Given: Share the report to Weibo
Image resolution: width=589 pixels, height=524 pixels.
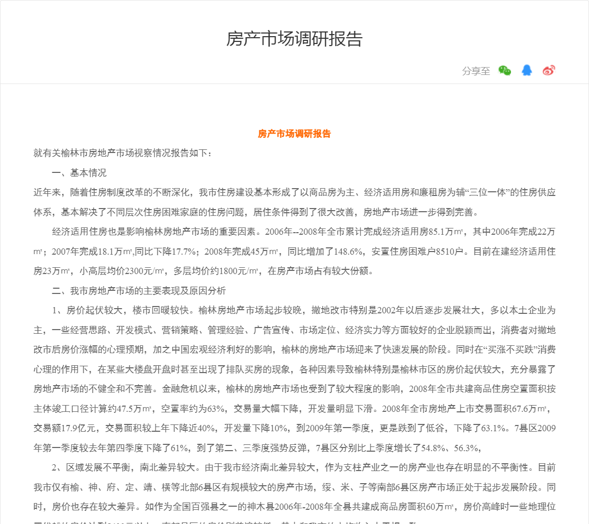Looking at the screenshot, I should [x=549, y=71].
